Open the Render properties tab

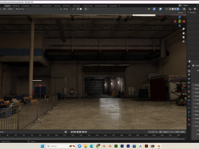coord(189,71)
